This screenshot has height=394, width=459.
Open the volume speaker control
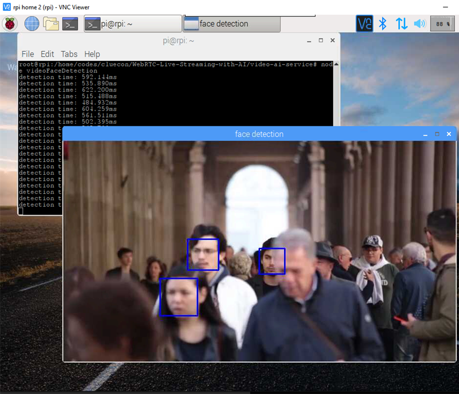coord(420,24)
